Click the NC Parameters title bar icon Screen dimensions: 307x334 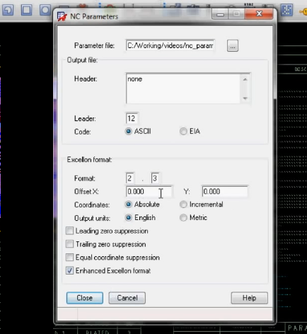[x=62, y=16]
